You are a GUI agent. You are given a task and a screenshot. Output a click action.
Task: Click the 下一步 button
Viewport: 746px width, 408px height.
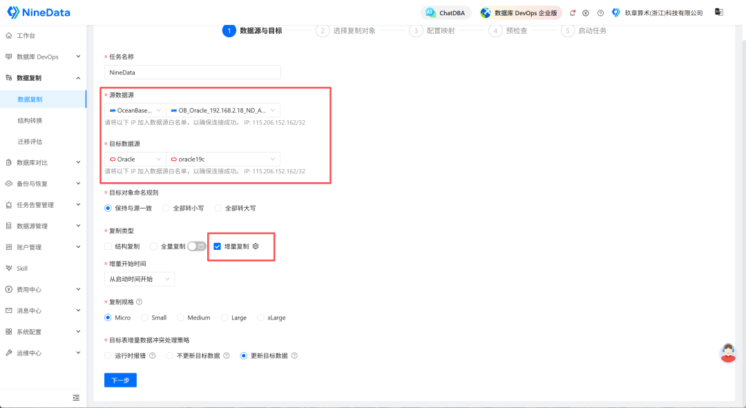coord(120,380)
